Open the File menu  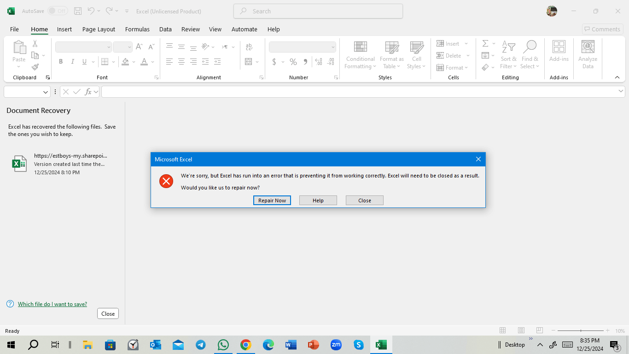coord(15,29)
